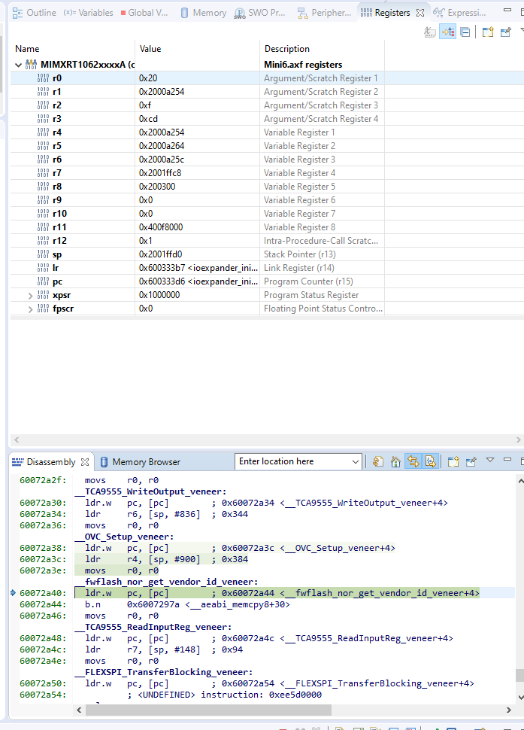
Task: Click the __FLEXSPI_TransferBlocking_veneer label
Action: click(x=163, y=672)
